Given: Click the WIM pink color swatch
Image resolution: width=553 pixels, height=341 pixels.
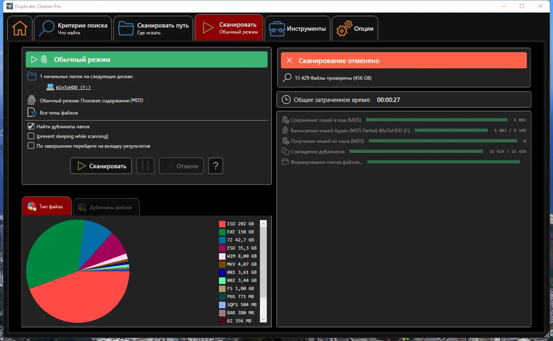Looking at the screenshot, I should coord(222,256).
